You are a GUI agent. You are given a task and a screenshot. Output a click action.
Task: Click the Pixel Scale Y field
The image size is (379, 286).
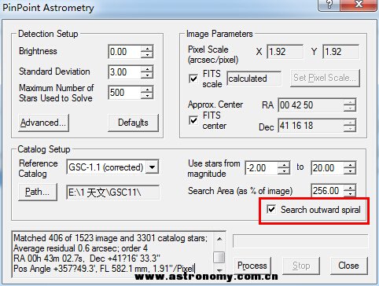coord(341,52)
